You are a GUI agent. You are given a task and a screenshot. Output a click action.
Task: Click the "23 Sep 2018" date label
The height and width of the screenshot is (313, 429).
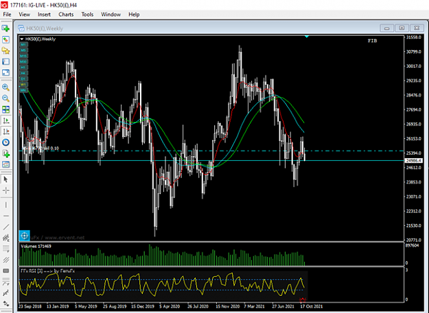coord(30,306)
